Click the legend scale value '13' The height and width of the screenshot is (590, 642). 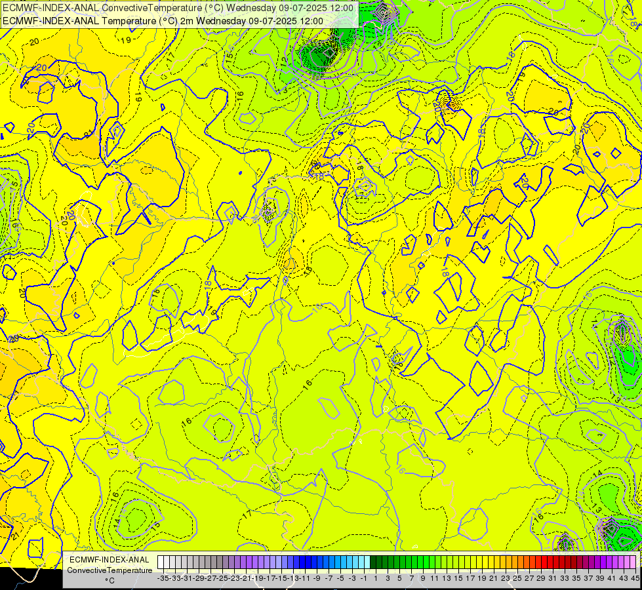point(447,578)
